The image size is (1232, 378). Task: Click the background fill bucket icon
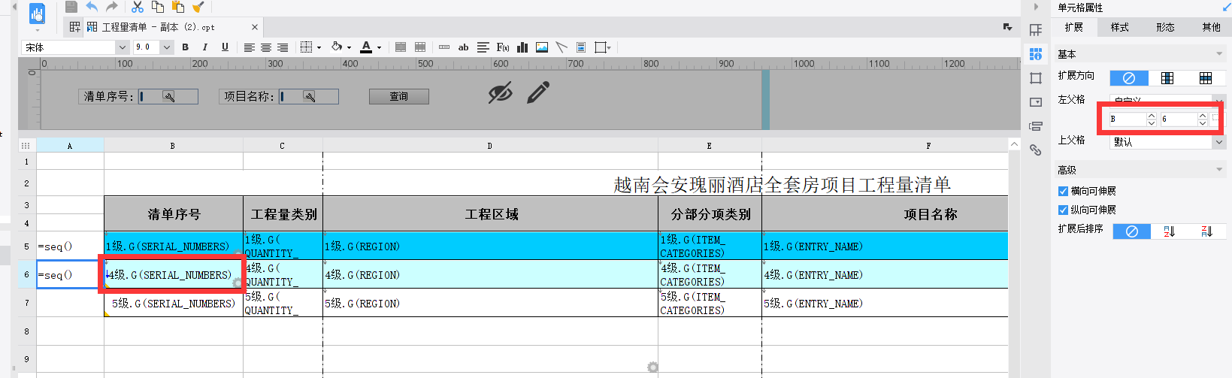[337, 47]
